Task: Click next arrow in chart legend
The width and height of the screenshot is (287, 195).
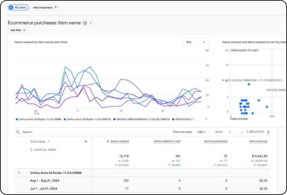Action: coord(206,119)
